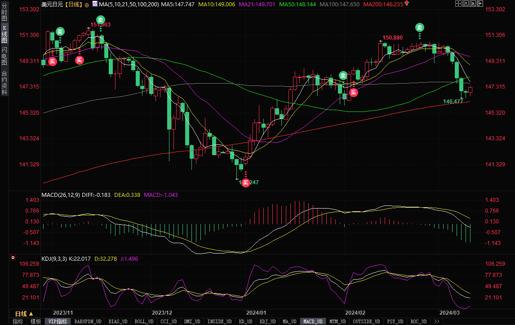515x325 pixels.
Task: Select the KDJ_UD indicator tab
Action: tap(267, 321)
